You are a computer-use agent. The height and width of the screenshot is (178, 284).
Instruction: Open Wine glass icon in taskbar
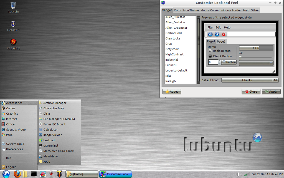coord(51,174)
